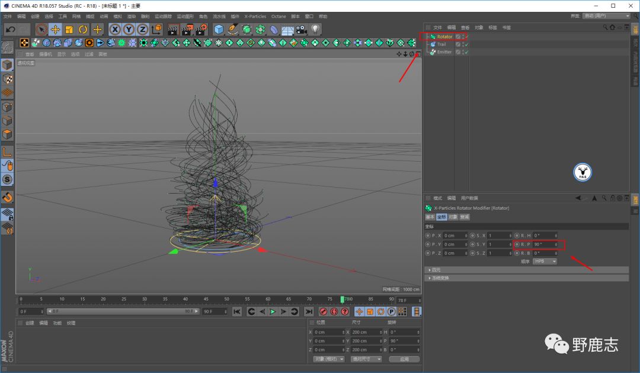Switch to the 对象 attribute tab
Viewport: 640px width, 373px height.
coord(452,217)
